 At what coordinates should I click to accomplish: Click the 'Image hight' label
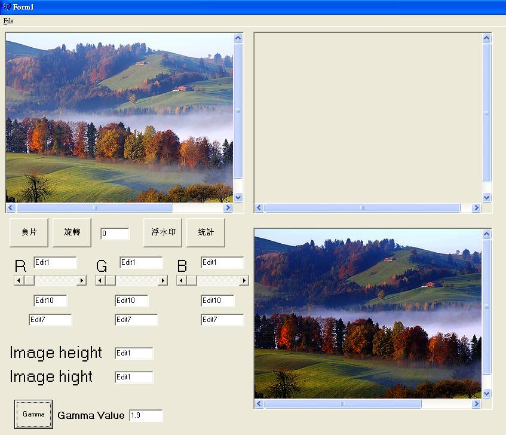(51, 376)
